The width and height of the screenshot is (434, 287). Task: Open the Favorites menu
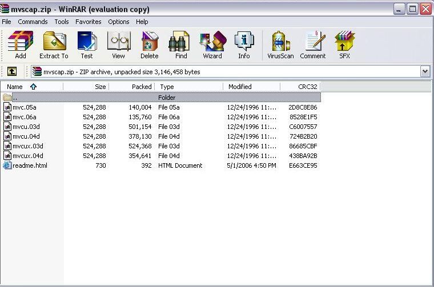(x=89, y=22)
